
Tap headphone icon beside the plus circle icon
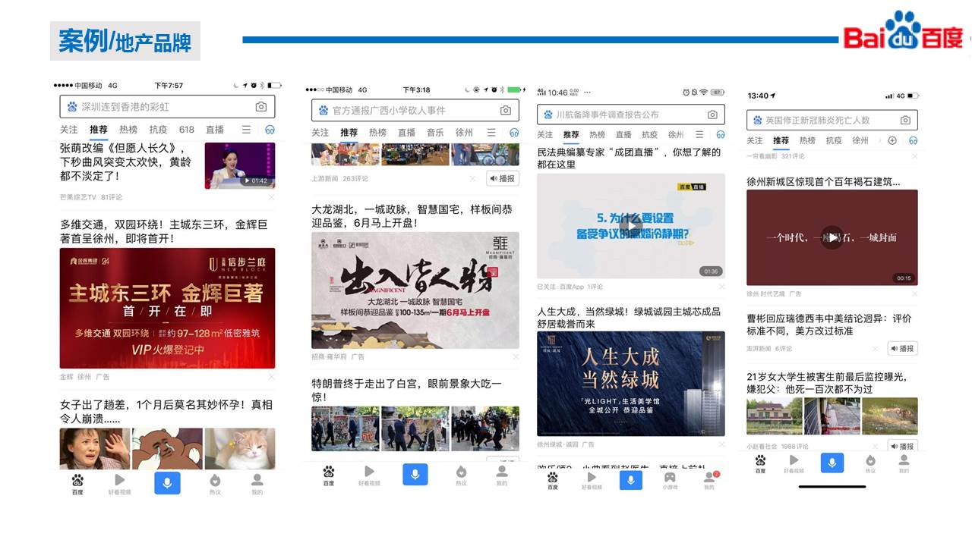913,140
